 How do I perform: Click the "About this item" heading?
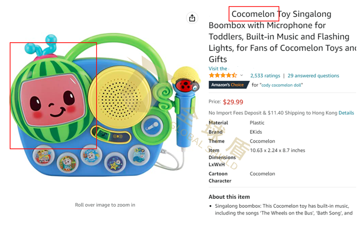pyautogui.click(x=229, y=197)
